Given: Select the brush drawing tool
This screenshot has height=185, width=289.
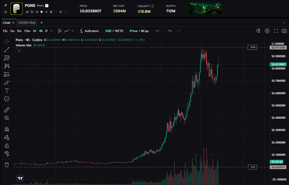Looking at the screenshot, I should click(7, 83).
